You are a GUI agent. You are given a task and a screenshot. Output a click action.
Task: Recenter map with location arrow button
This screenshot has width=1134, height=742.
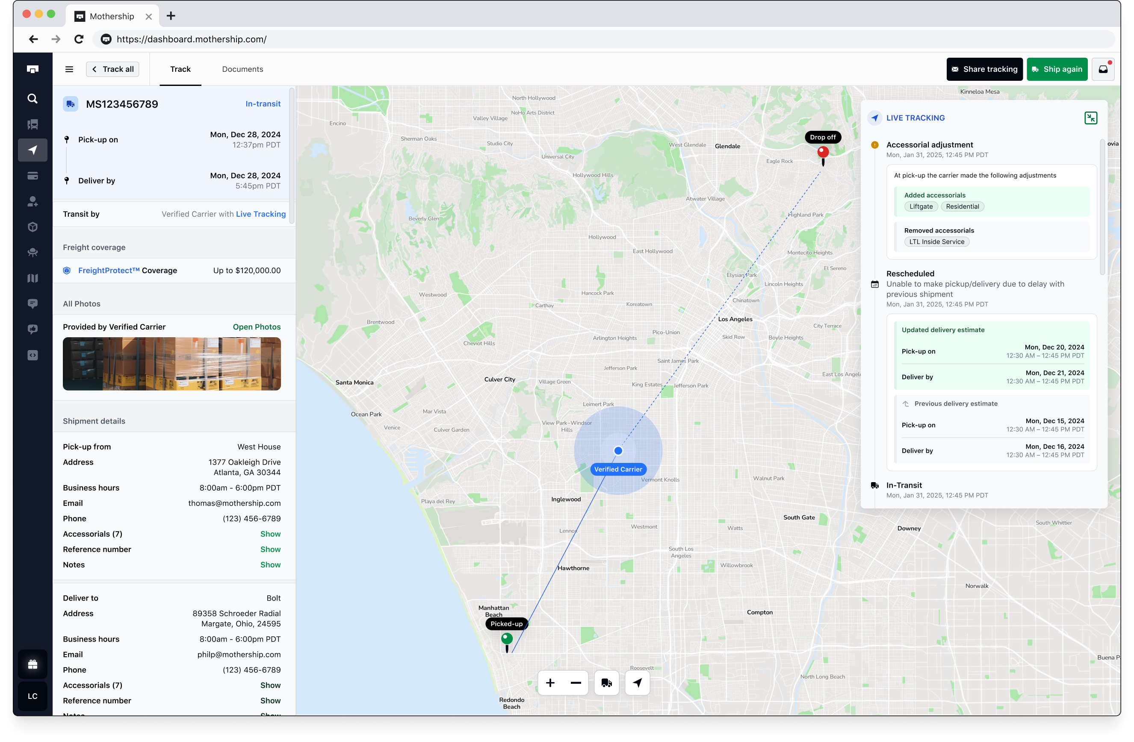pos(637,683)
